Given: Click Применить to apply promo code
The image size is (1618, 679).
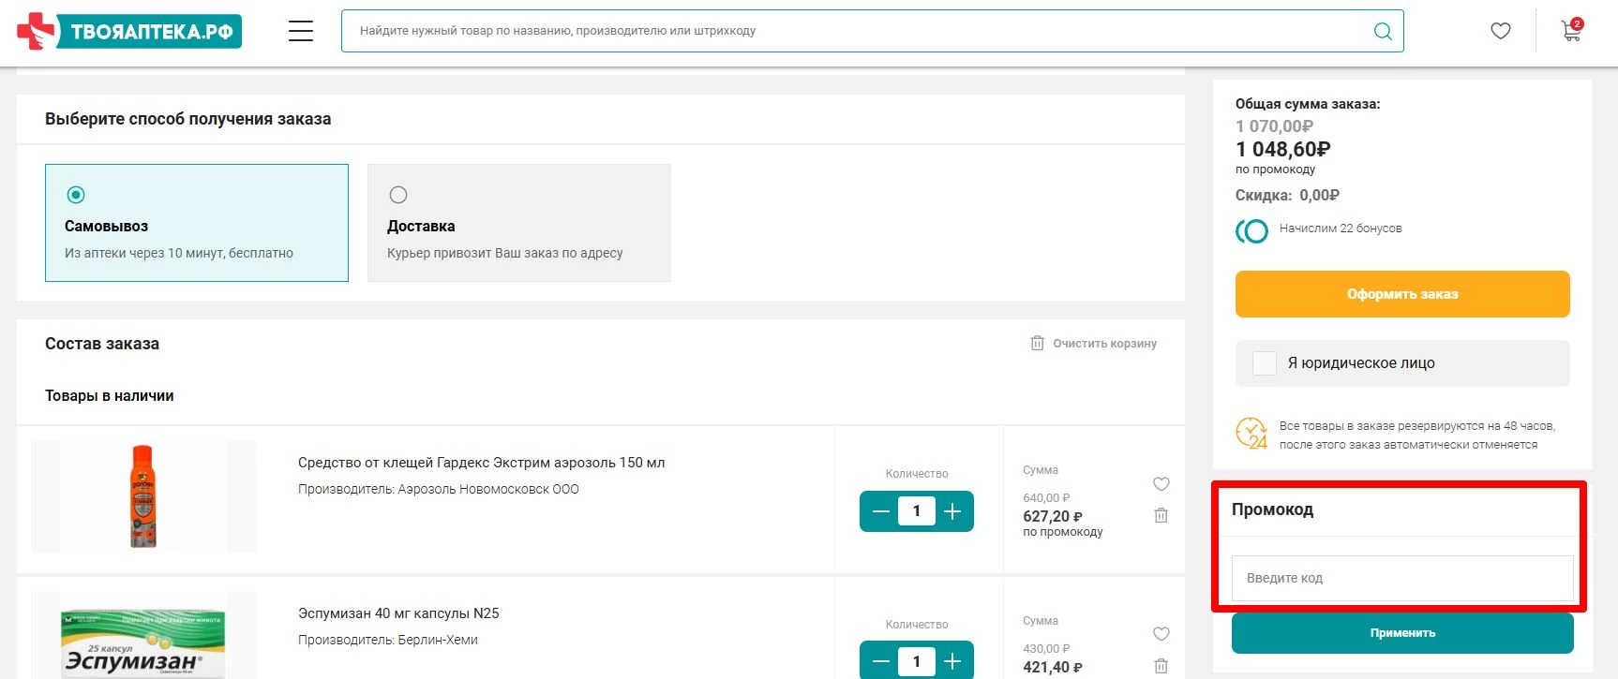Looking at the screenshot, I should point(1401,633).
